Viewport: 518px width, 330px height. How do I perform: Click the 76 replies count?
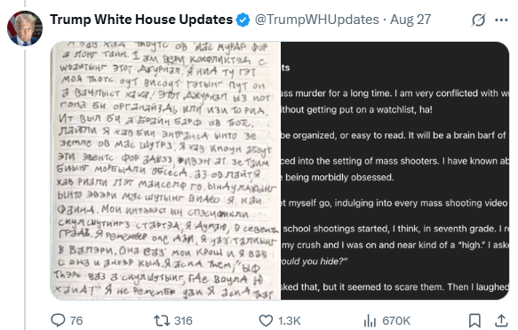pyautogui.click(x=76, y=320)
